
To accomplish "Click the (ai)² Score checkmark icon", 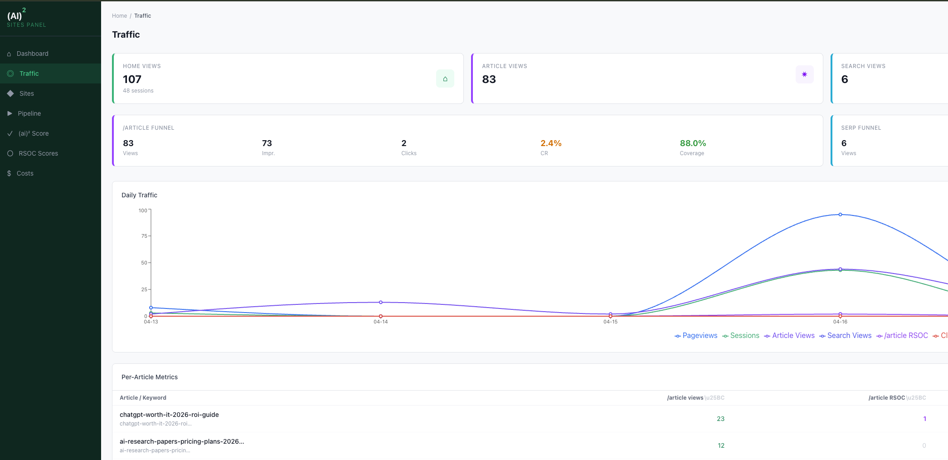I will coord(10,133).
